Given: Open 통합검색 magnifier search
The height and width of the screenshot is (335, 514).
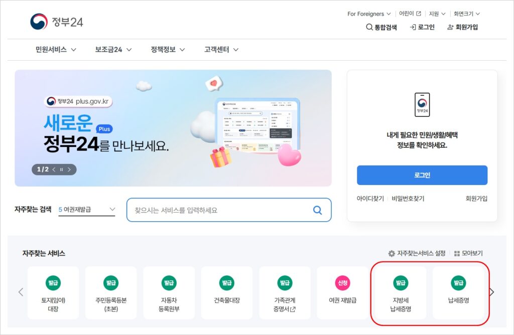Looking at the screenshot, I should pos(381,27).
